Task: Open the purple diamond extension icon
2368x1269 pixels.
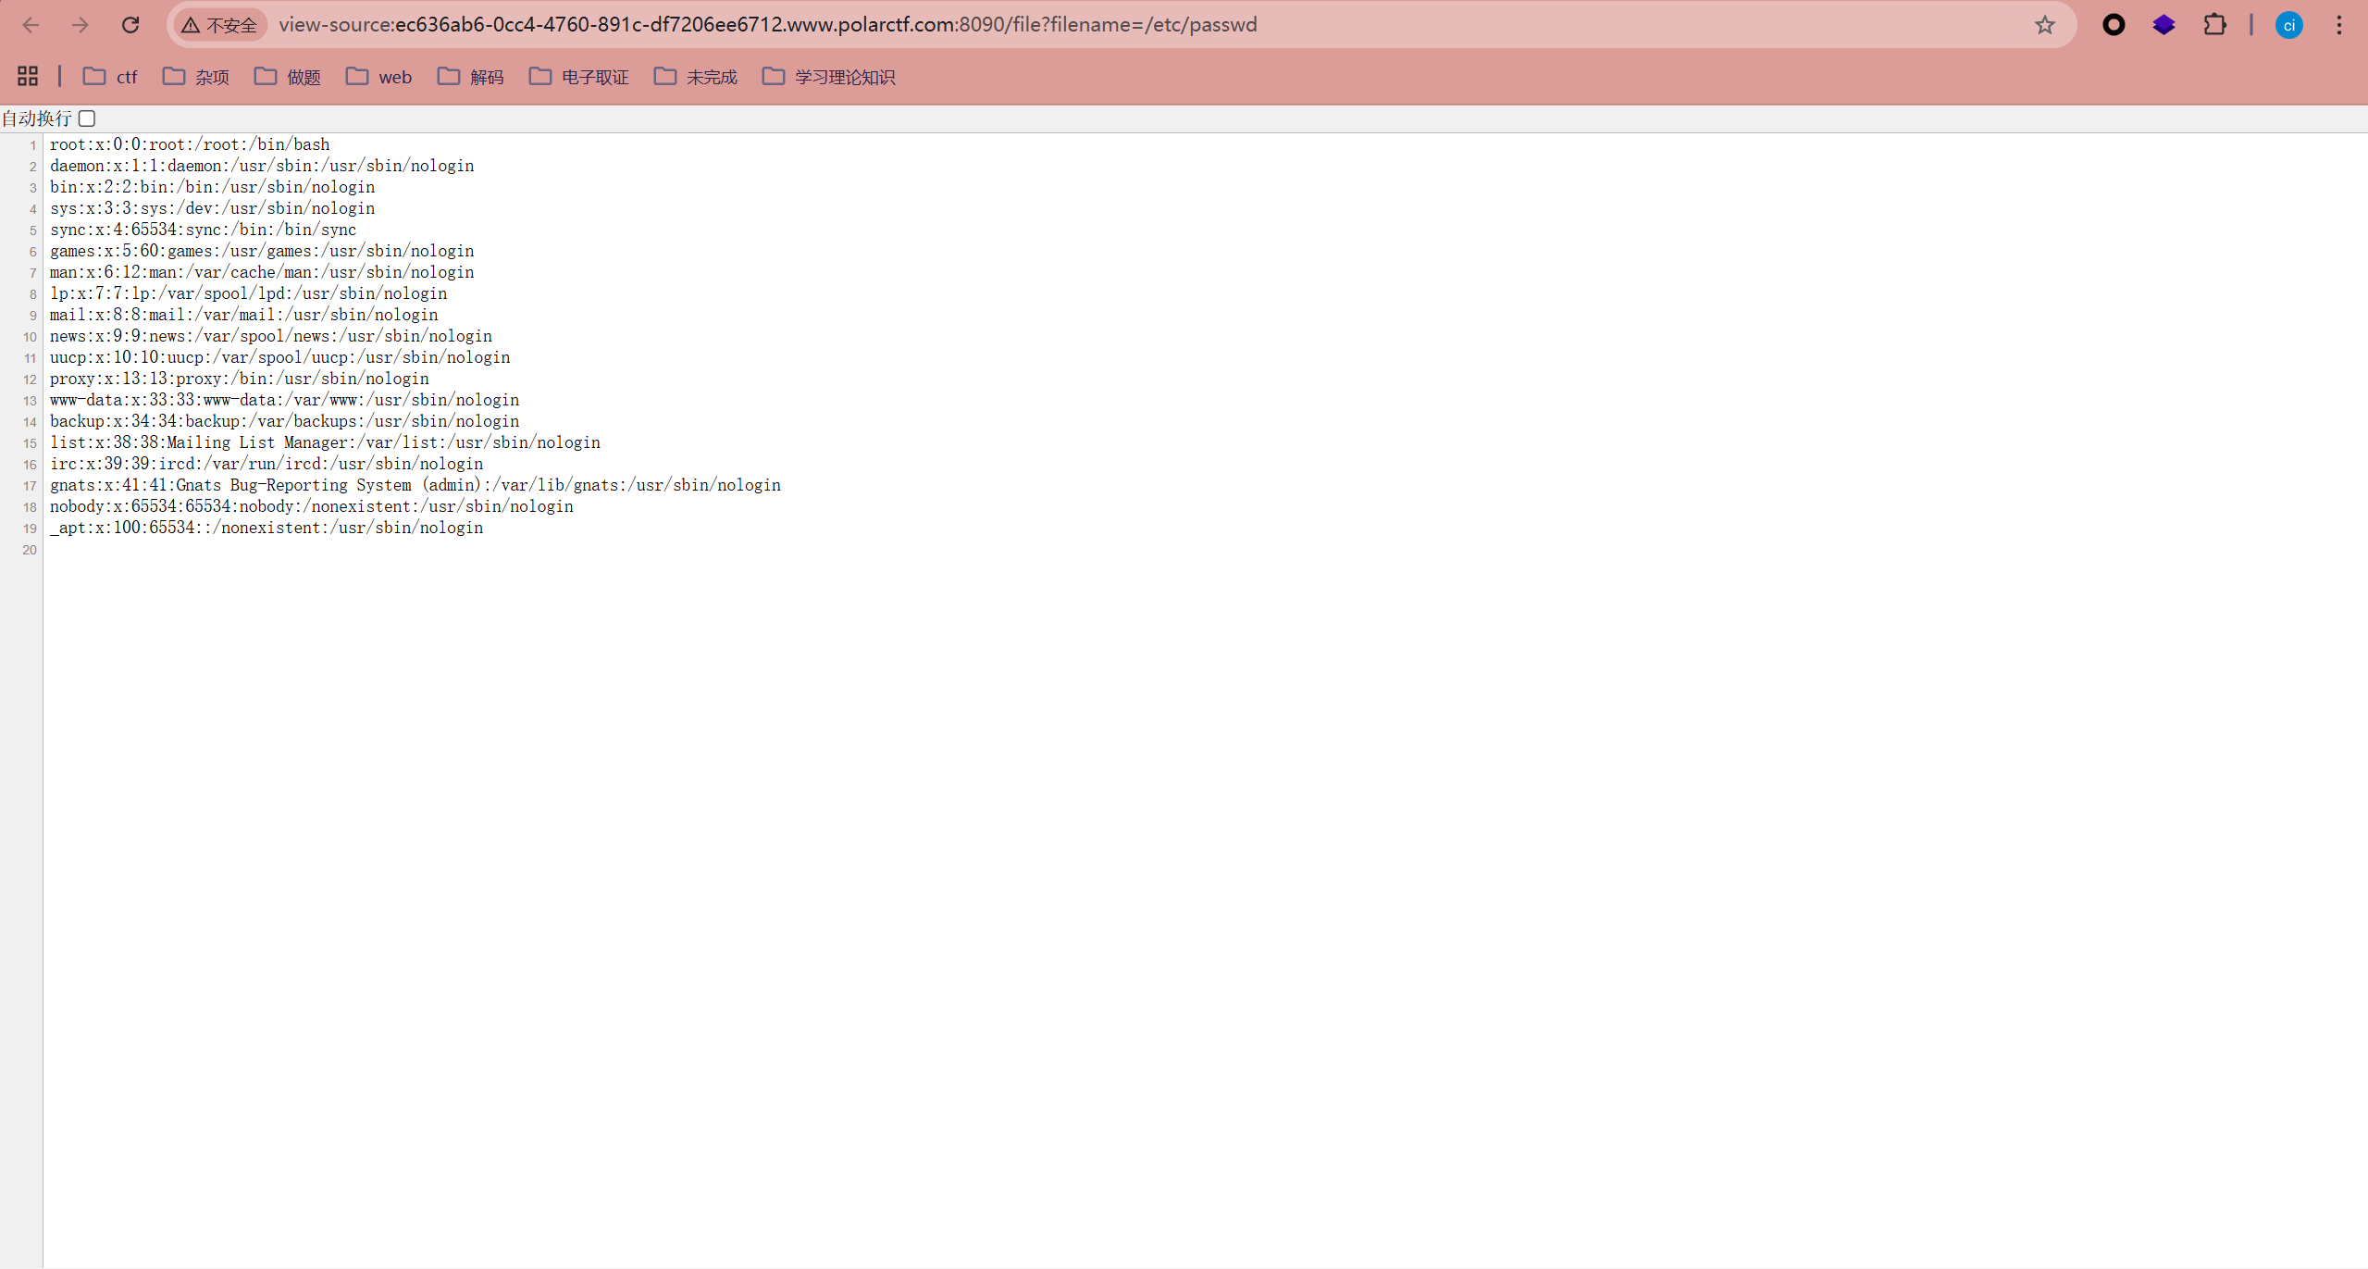Action: (2163, 25)
